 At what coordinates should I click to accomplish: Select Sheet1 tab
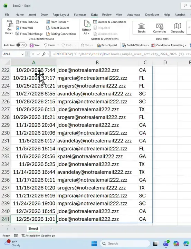click(33, 229)
